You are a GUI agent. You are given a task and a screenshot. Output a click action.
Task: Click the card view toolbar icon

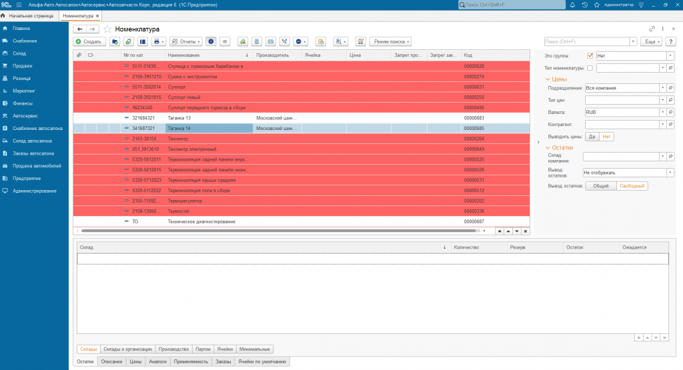(271, 42)
